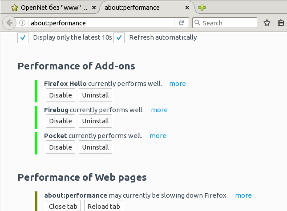Viewport: 287px width, 211px height.
Task: Bookmark this page with the star icon
Action: point(267,23)
